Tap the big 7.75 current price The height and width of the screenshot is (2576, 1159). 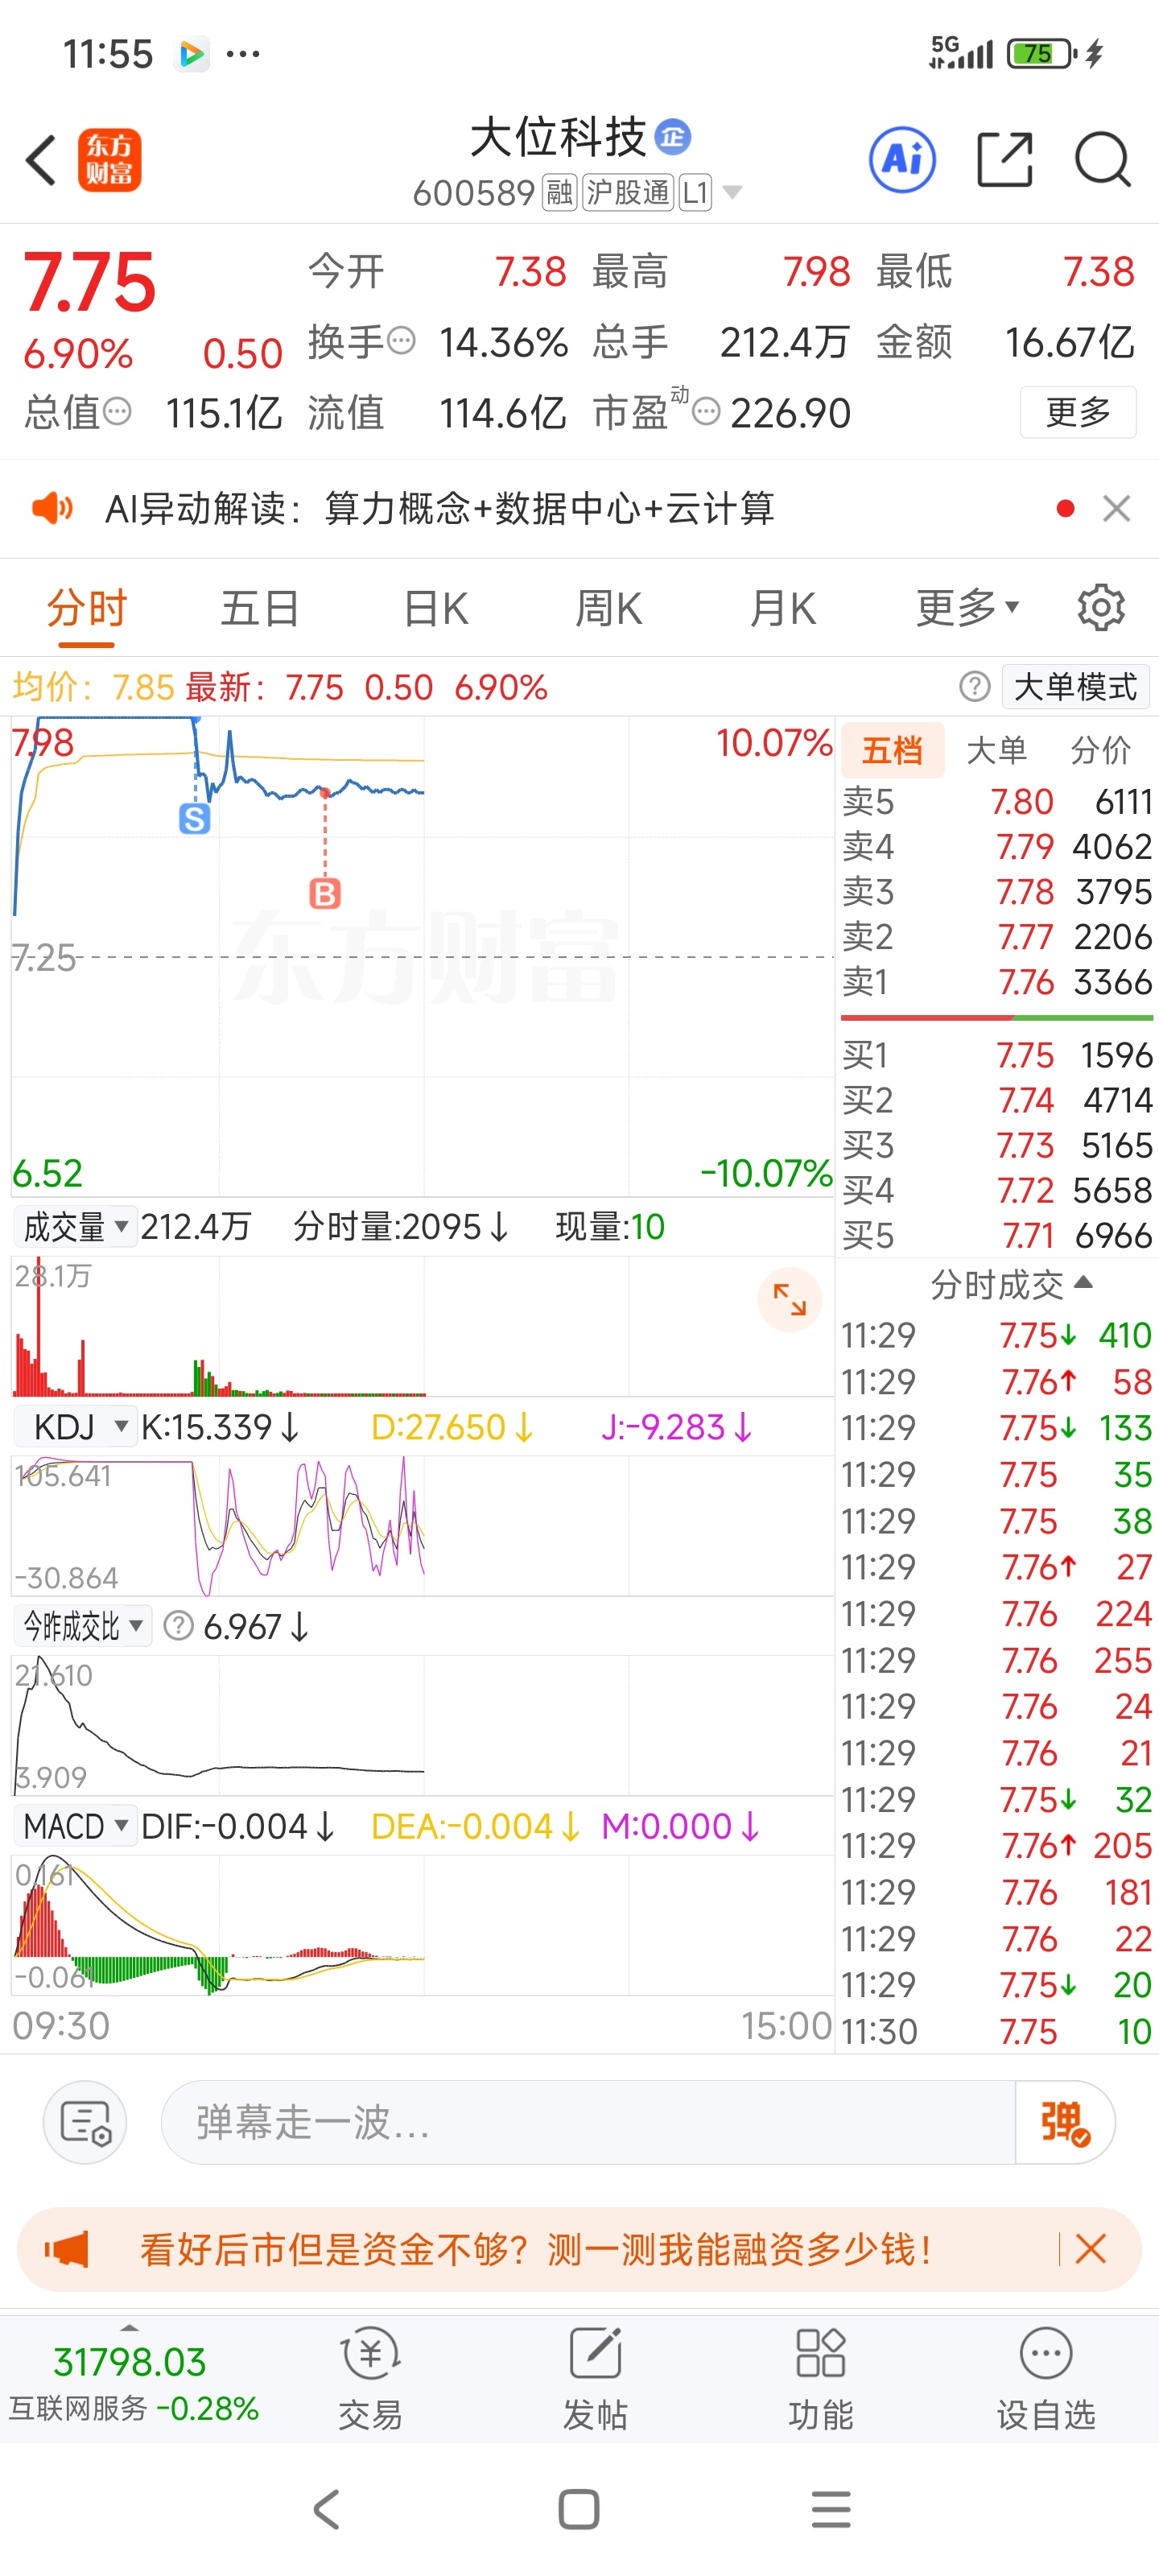point(90,282)
